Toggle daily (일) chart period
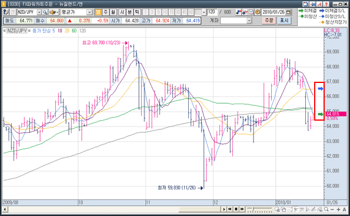This screenshot has width=350, height=216. (98, 12)
